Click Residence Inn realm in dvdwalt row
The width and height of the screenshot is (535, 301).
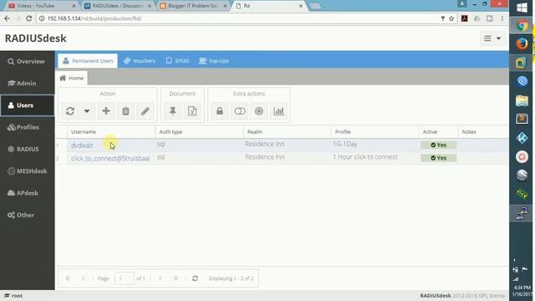(x=264, y=144)
